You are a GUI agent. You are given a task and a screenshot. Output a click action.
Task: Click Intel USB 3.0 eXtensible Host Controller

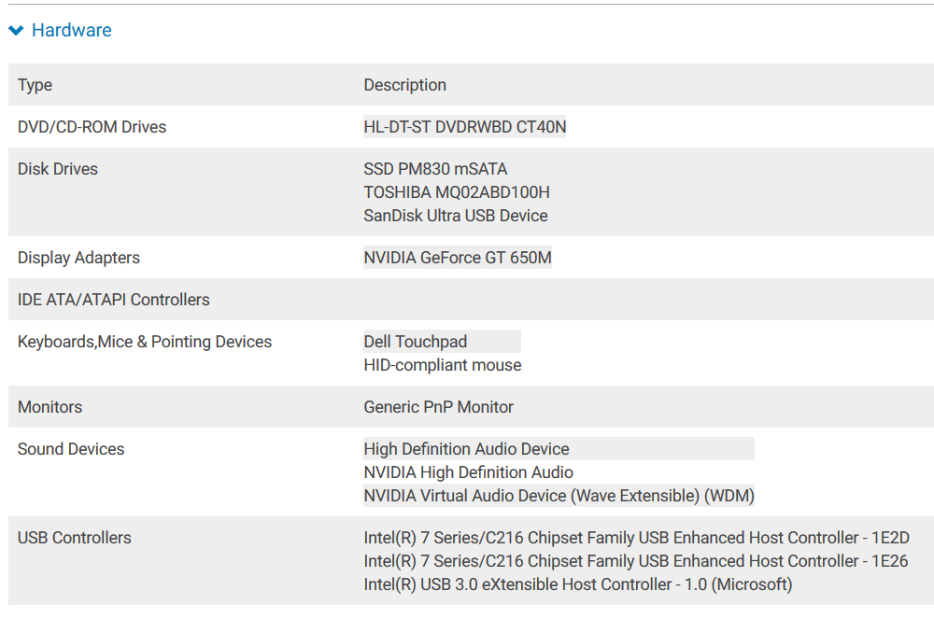coord(577,584)
